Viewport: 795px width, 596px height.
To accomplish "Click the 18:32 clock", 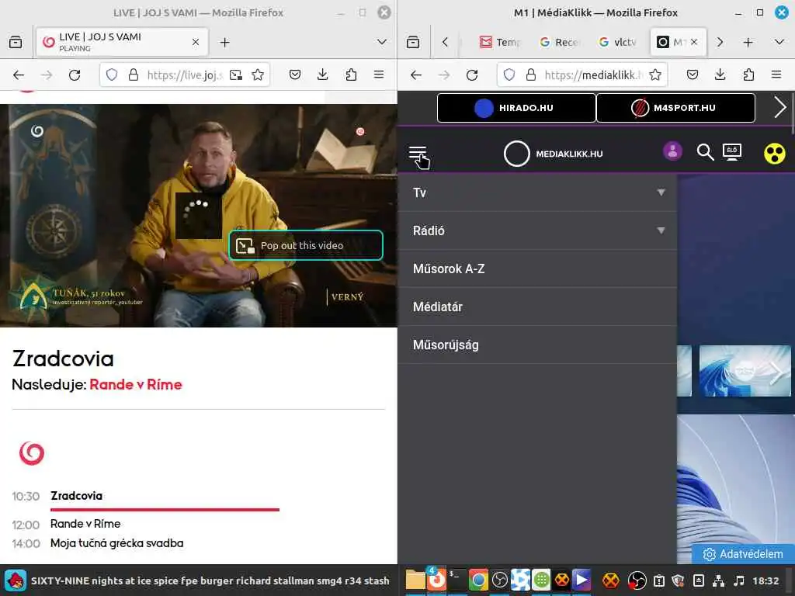I will tap(765, 580).
